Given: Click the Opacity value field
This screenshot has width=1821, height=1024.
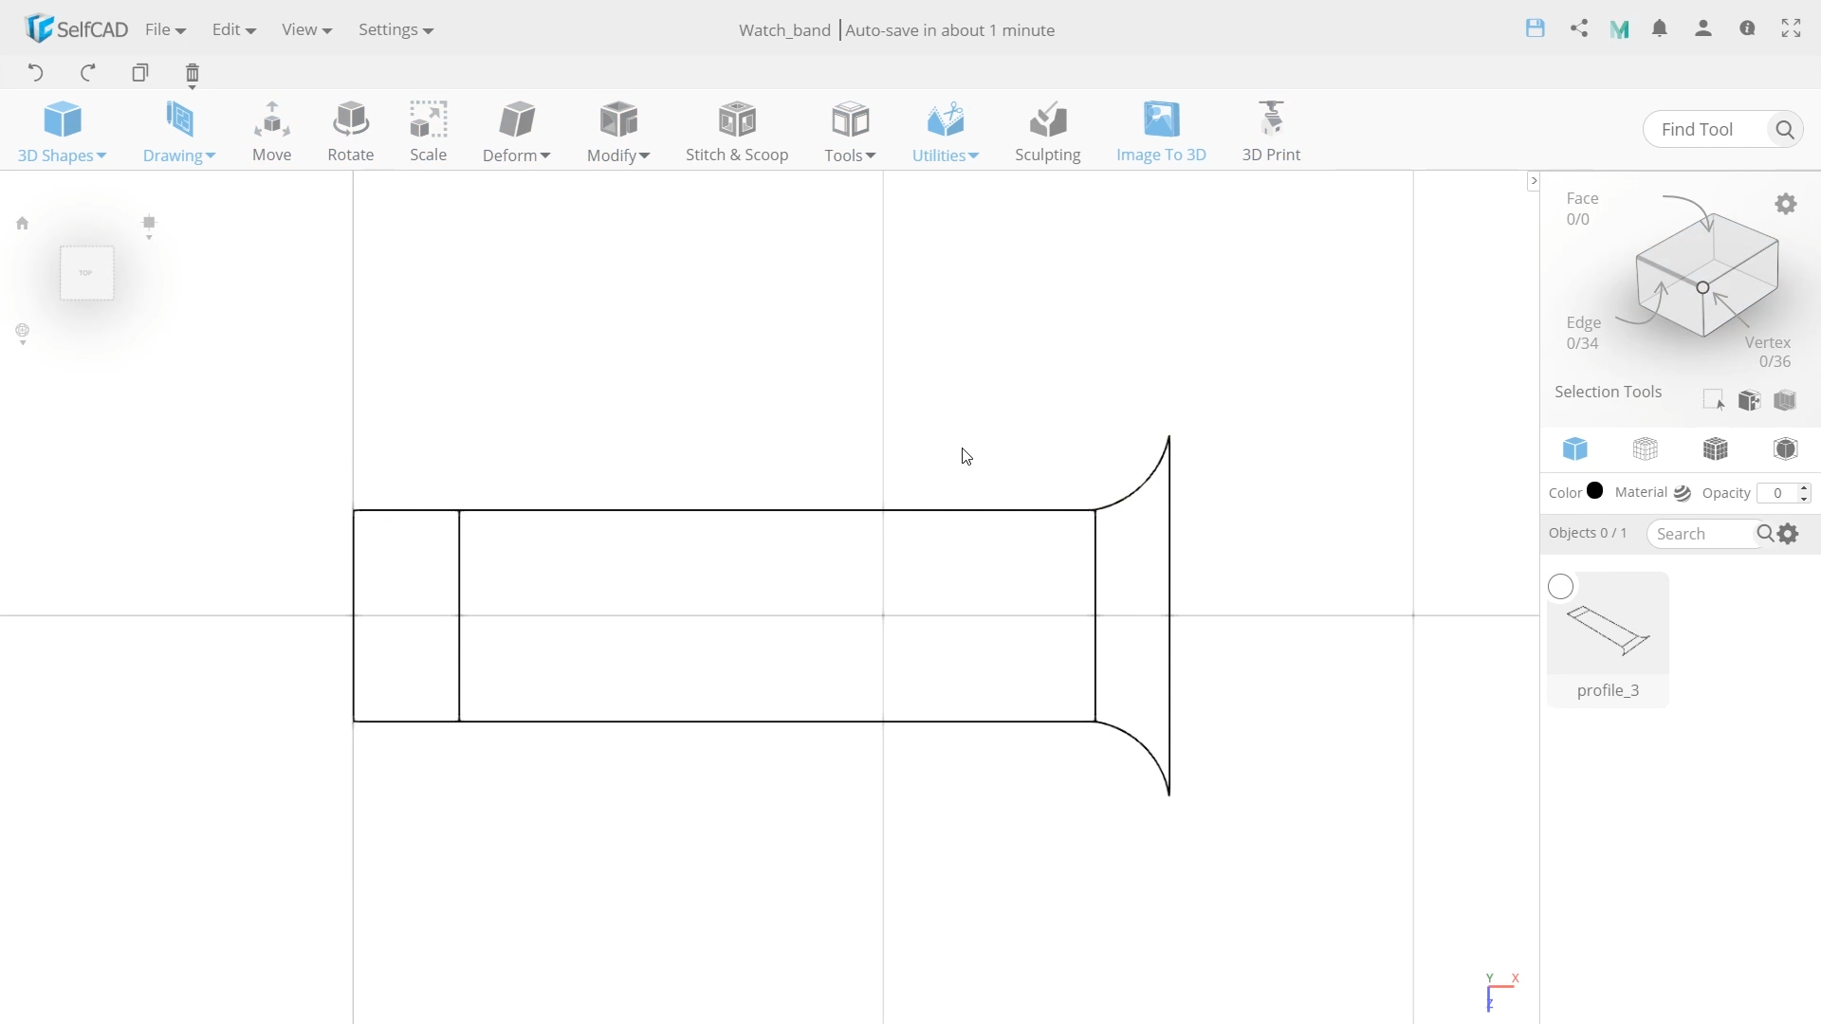Looking at the screenshot, I should pyautogui.click(x=1777, y=493).
